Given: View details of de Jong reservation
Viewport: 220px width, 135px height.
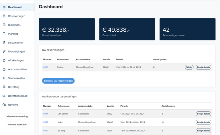Looking at the screenshot, I should pyautogui.click(x=203, y=131).
